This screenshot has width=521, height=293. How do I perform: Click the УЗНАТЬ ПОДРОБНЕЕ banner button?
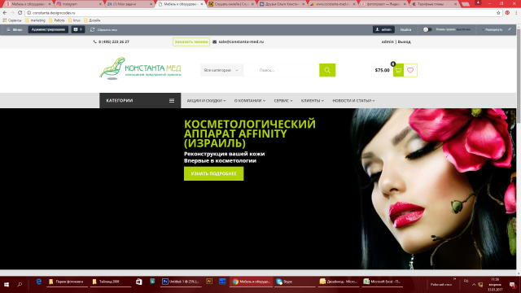(213, 173)
